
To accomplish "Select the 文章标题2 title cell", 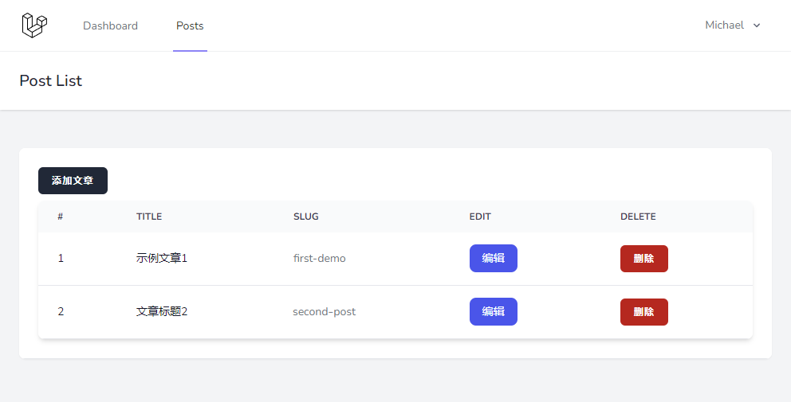I will pos(161,311).
